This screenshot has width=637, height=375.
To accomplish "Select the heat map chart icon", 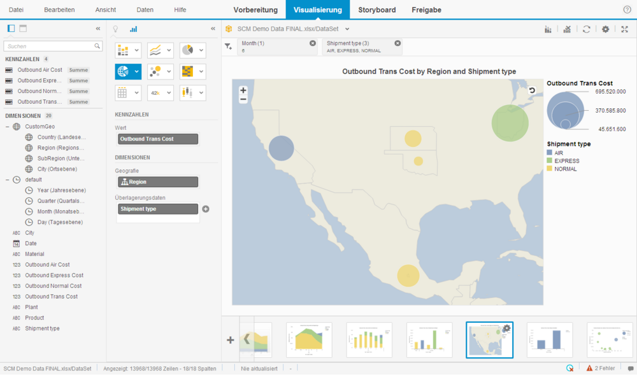I will click(x=187, y=71).
